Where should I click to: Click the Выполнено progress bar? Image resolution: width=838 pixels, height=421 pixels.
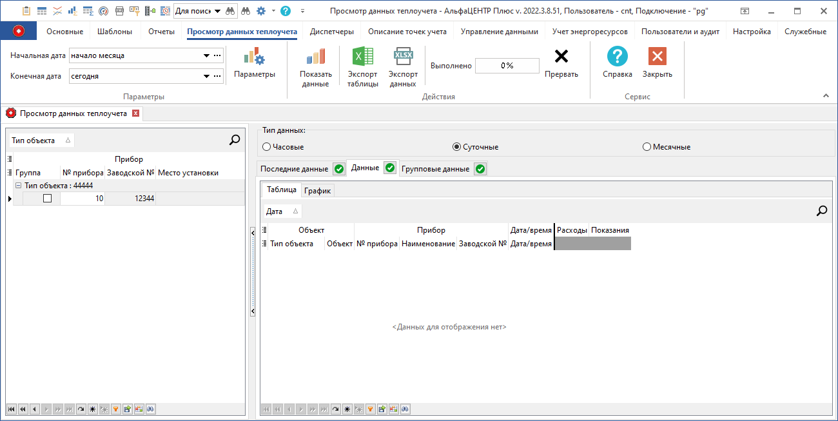[x=507, y=65]
